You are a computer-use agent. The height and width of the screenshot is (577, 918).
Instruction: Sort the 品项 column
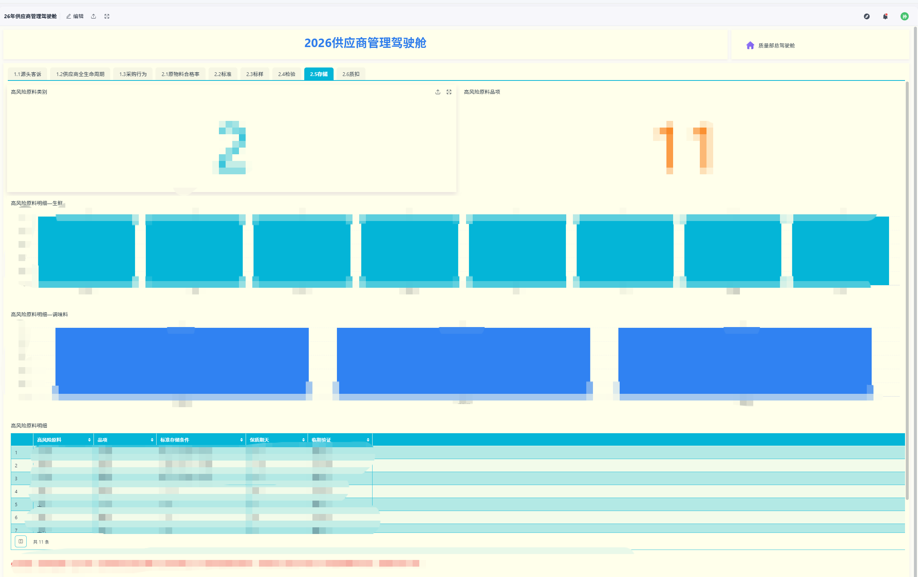pos(152,440)
